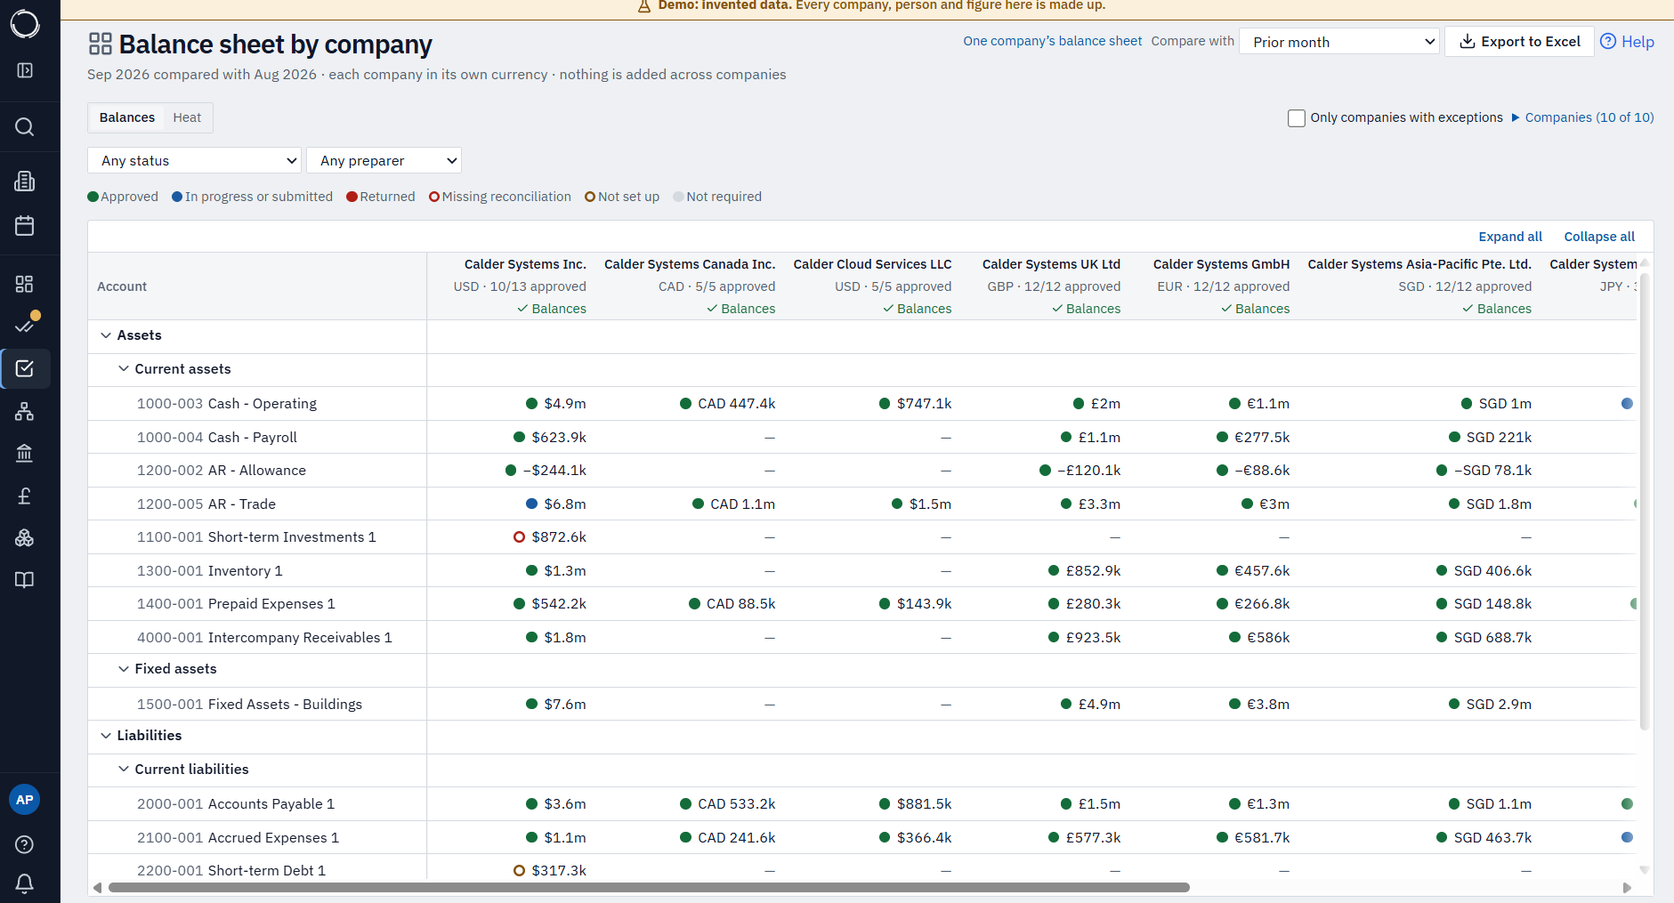Click Expand all
The width and height of the screenshot is (1674, 903).
1510,237
